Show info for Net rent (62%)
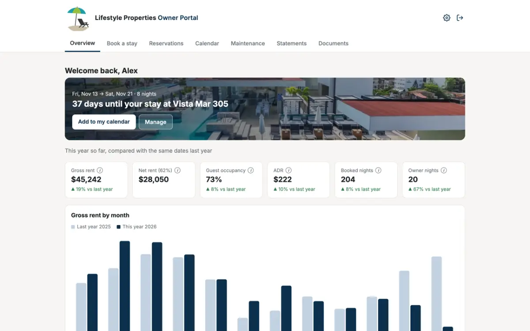The width and height of the screenshot is (530, 331). tap(177, 170)
